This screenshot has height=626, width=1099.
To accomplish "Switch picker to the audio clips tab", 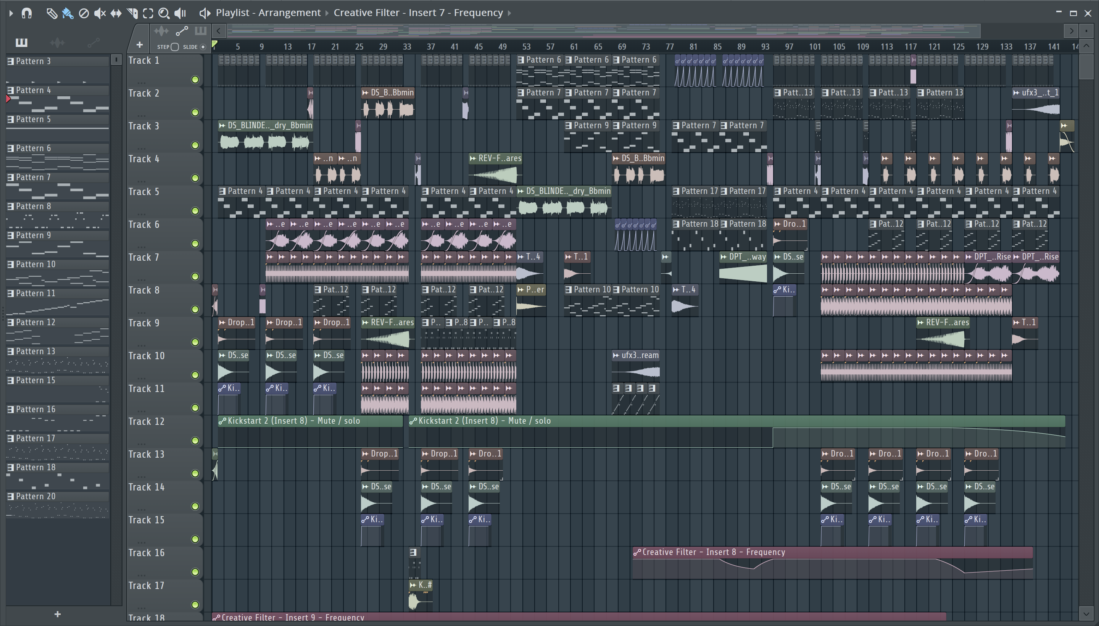I will point(57,43).
